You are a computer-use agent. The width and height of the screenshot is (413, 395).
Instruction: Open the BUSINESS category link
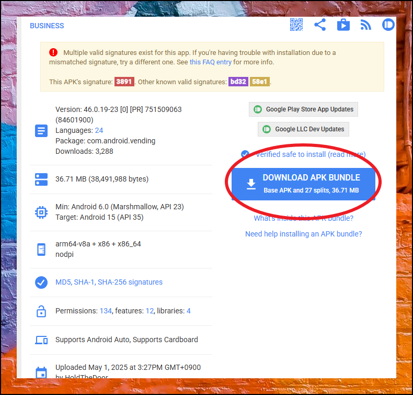click(47, 26)
